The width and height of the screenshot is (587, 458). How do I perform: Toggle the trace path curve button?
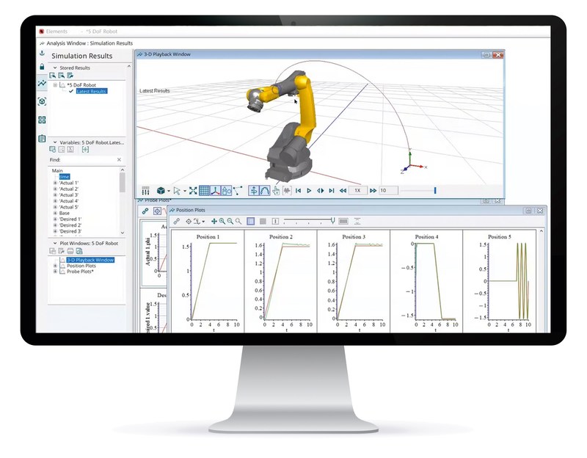(x=265, y=191)
